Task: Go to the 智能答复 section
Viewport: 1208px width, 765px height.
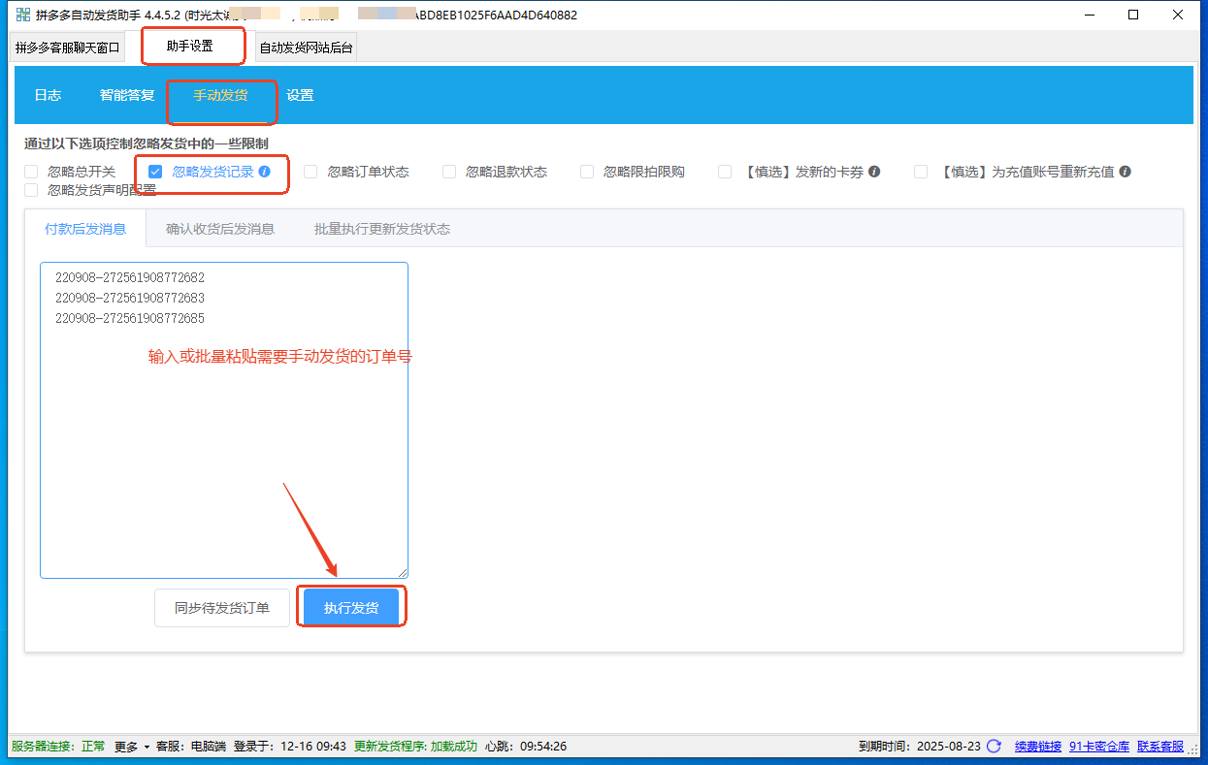Action: pyautogui.click(x=127, y=95)
